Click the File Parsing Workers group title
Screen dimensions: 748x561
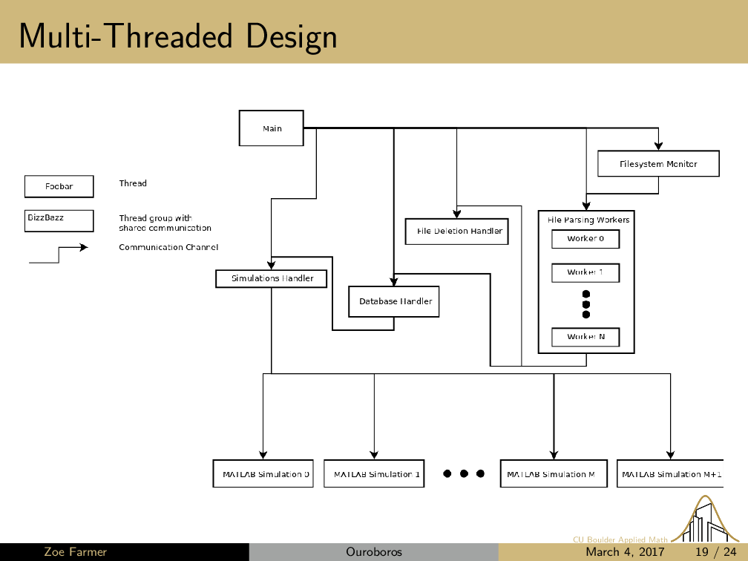588,220
